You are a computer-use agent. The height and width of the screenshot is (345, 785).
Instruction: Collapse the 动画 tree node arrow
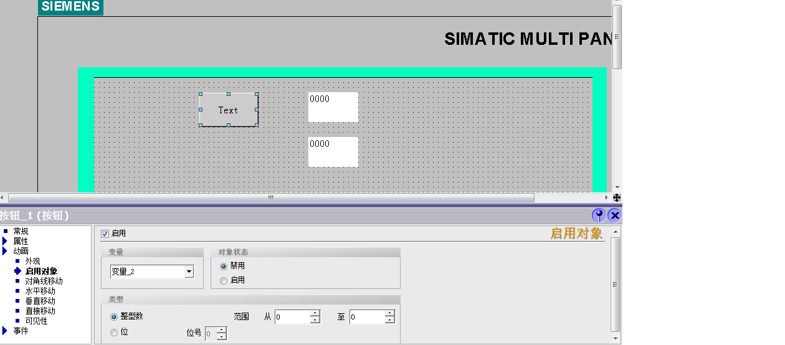5,251
